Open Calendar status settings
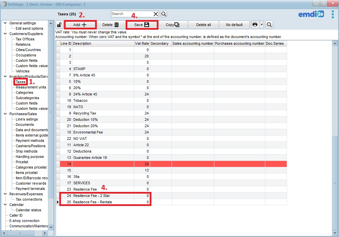This screenshot has width=339, height=237. coord(28,210)
